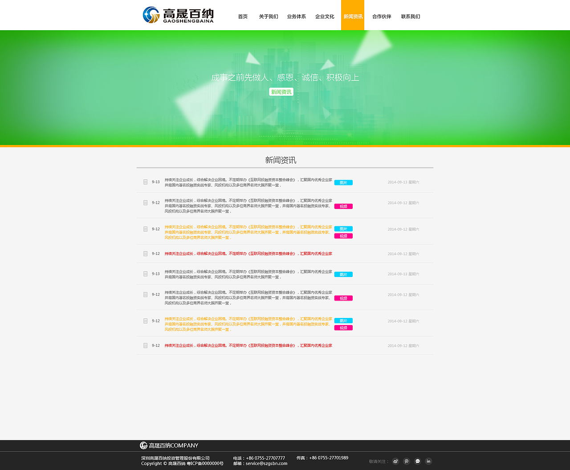This screenshot has height=470, width=570.
Task: Open the Pinterest-style P icon in footer
Action: [x=407, y=461]
